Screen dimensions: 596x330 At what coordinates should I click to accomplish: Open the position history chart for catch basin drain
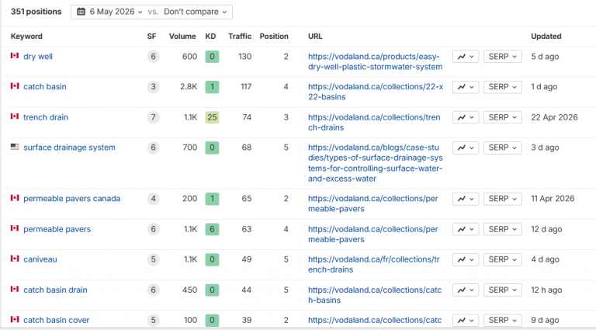point(466,290)
